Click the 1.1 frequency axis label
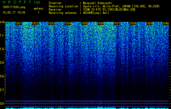 pyautogui.click(x=2, y=35)
